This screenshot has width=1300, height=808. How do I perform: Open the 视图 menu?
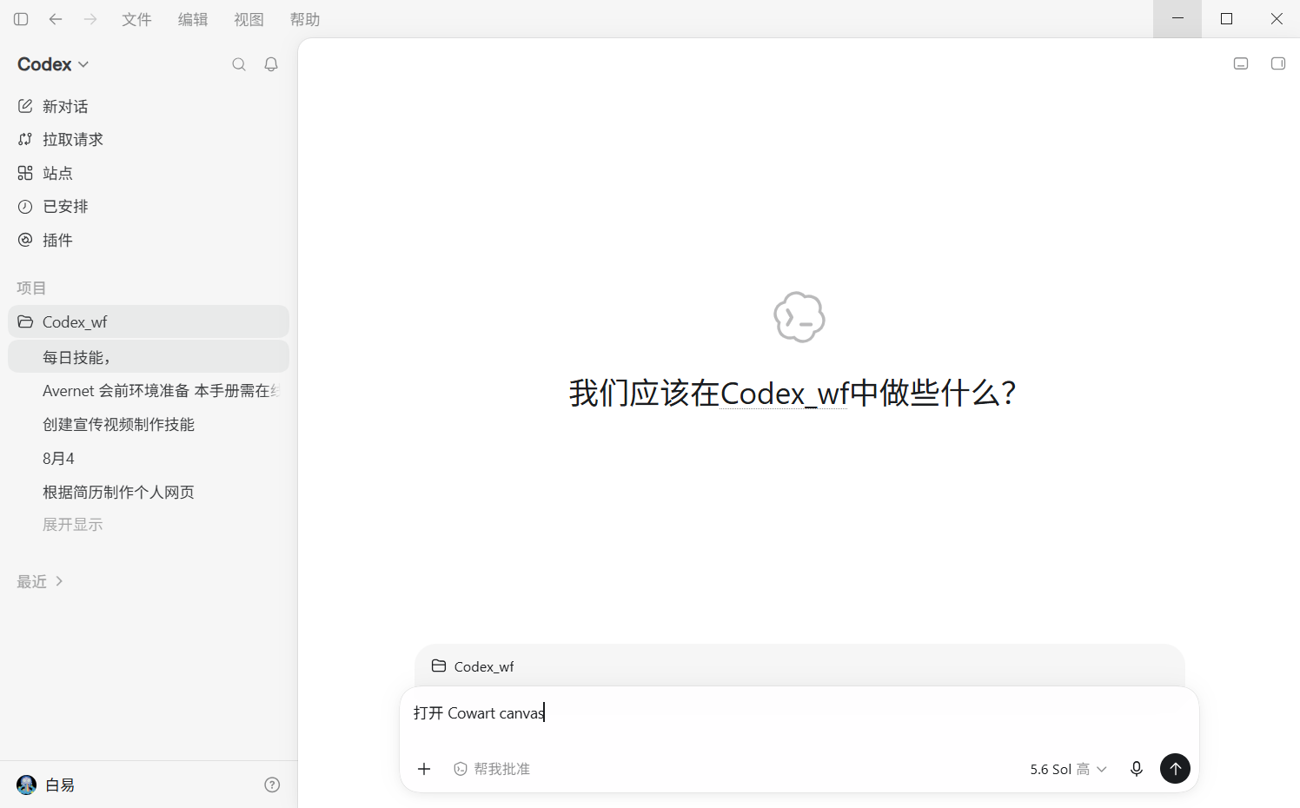(x=249, y=19)
